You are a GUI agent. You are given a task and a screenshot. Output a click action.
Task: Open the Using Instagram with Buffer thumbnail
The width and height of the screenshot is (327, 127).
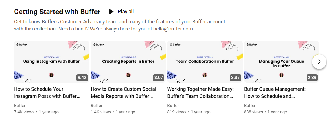tap(51, 62)
